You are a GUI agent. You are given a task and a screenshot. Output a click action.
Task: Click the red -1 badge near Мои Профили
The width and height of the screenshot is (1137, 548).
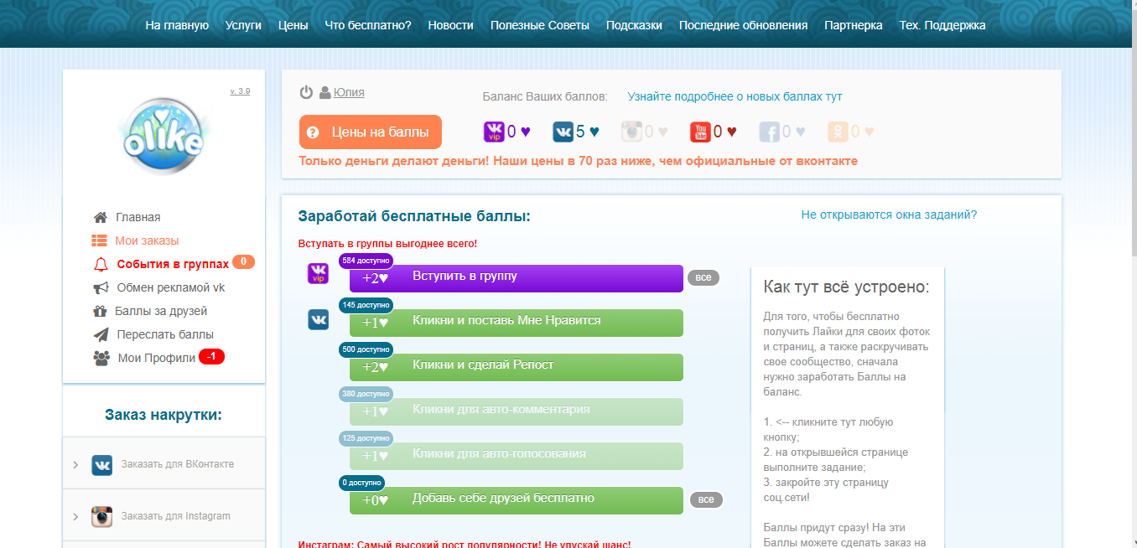pos(211,357)
